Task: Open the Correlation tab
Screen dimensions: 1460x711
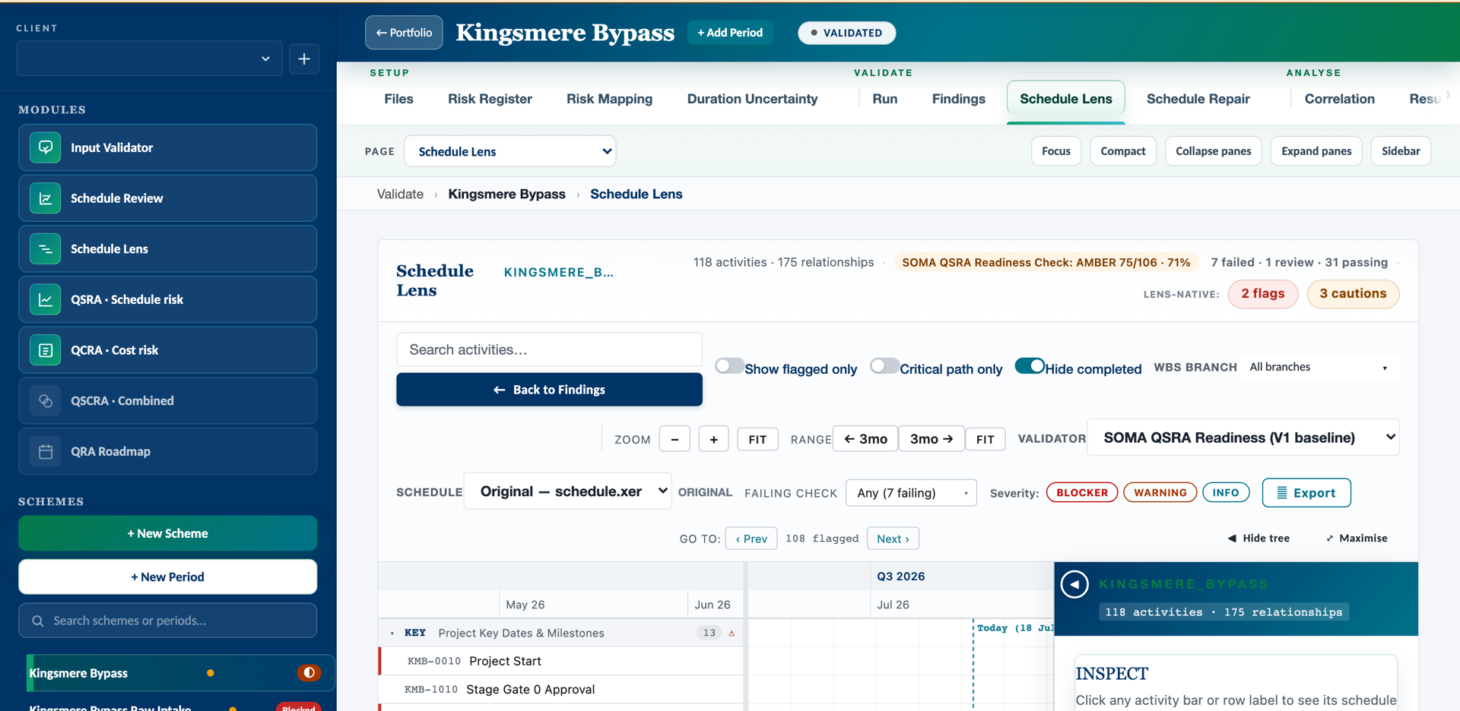Action: coord(1339,99)
